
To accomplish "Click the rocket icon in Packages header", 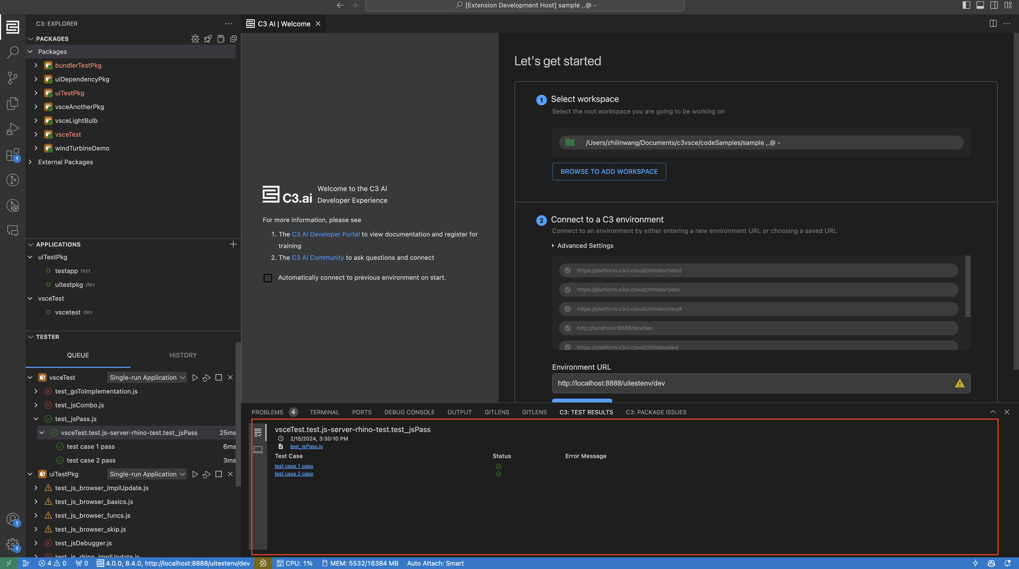I will point(208,39).
